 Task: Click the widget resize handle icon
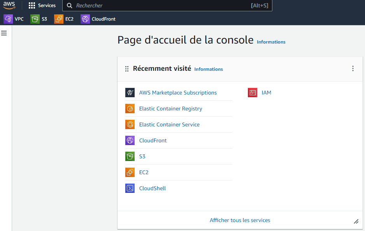point(356,221)
